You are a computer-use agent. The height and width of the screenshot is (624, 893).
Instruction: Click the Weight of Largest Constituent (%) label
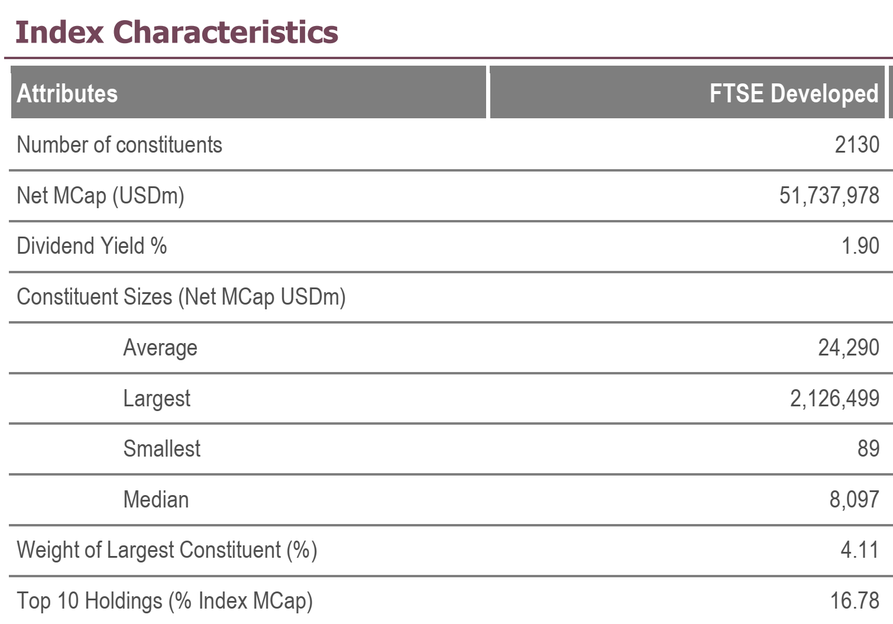click(167, 550)
